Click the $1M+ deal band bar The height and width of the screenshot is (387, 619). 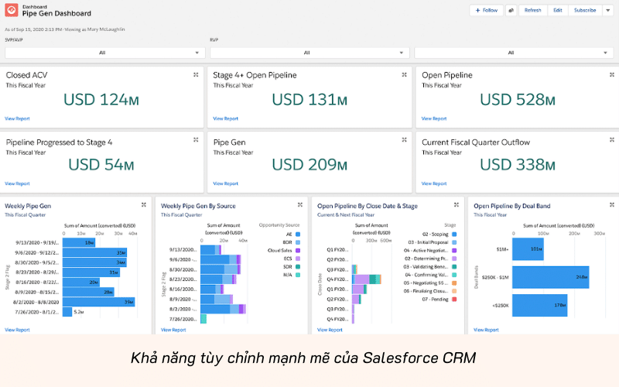click(x=528, y=249)
